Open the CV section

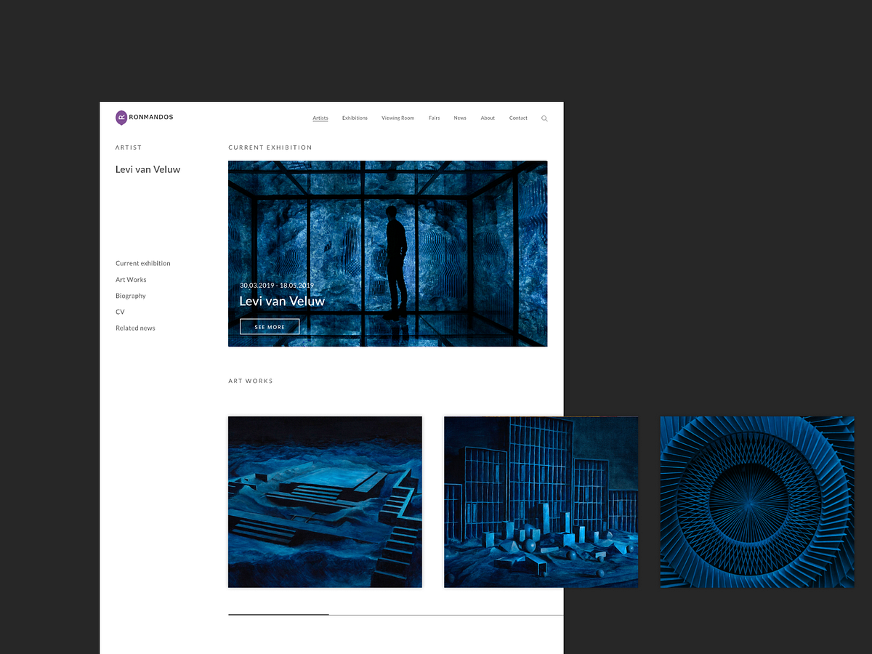pyautogui.click(x=119, y=312)
